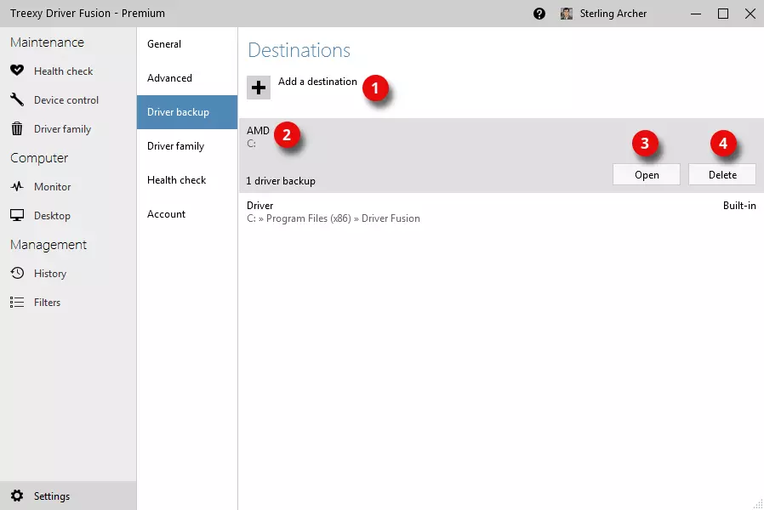Click the Filters list icon
This screenshot has height=510, width=764.
pos(17,303)
